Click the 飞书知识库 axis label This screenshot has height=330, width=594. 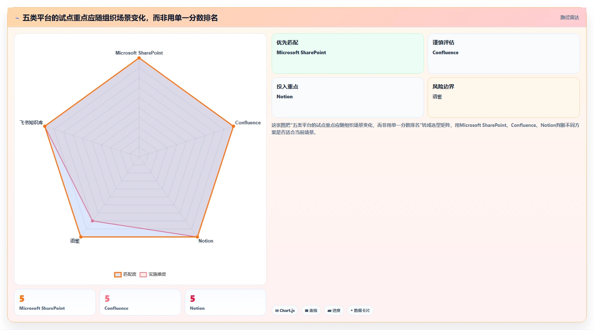[x=31, y=123]
